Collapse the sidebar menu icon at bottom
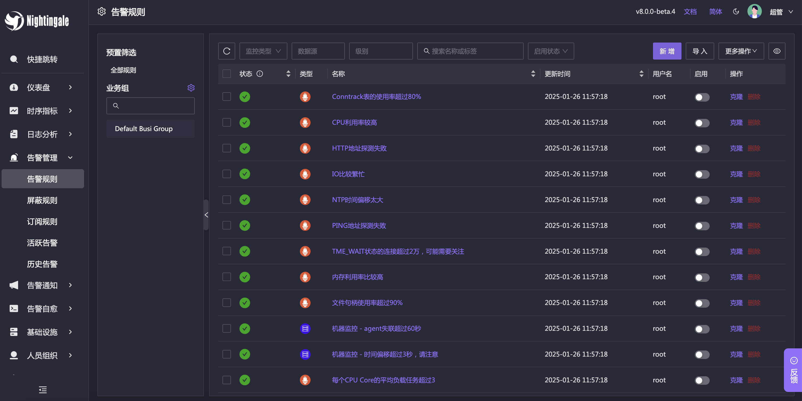The width and height of the screenshot is (802, 401). [43, 390]
